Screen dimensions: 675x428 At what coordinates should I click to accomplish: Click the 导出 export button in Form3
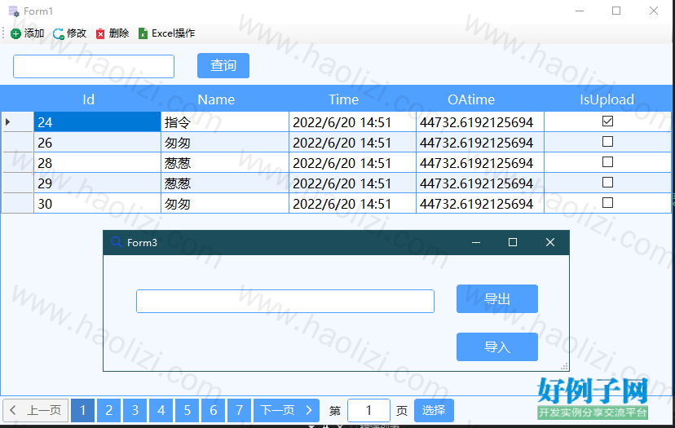coord(497,299)
